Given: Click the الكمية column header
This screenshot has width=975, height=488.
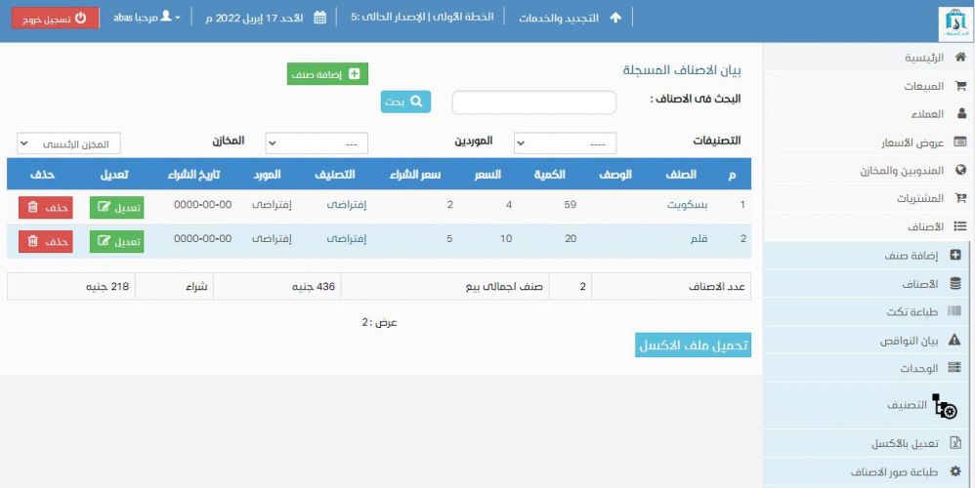Looking at the screenshot, I should pos(550,175).
